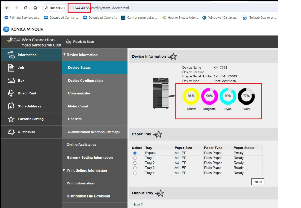Click the browser address bar URL
The width and height of the screenshot is (301, 208).
tap(99, 8)
